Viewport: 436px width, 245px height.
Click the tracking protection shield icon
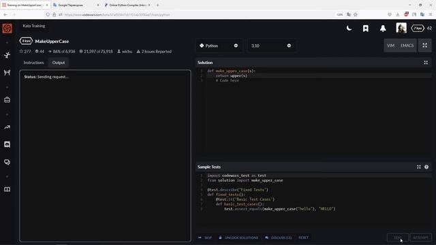coord(48,14)
